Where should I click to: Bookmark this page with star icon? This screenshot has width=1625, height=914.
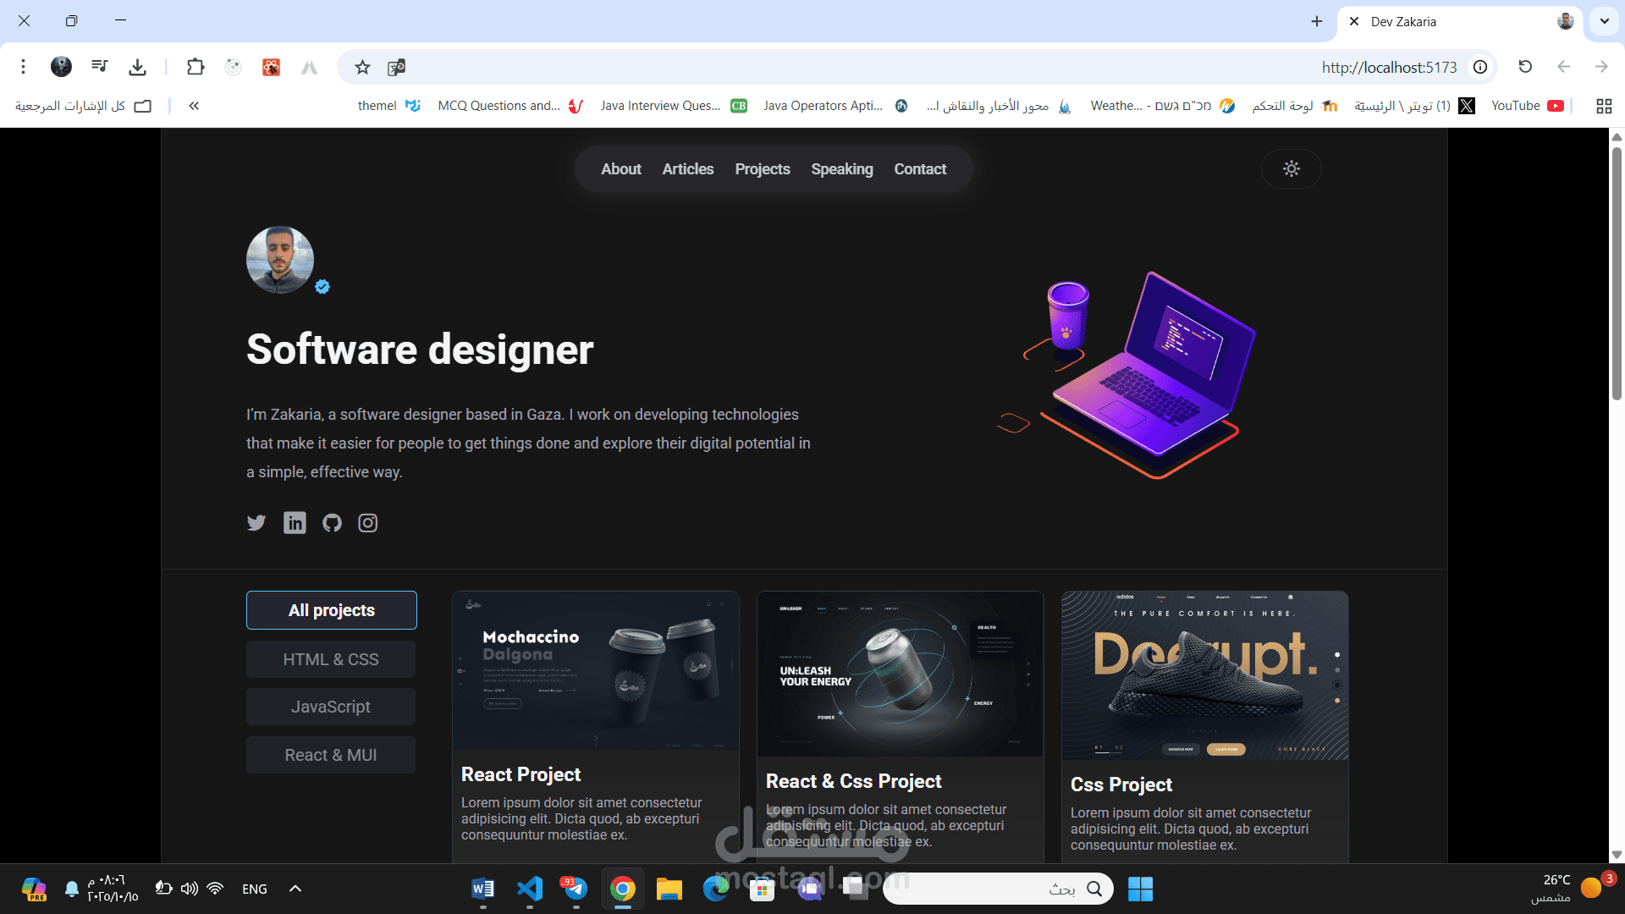362,68
